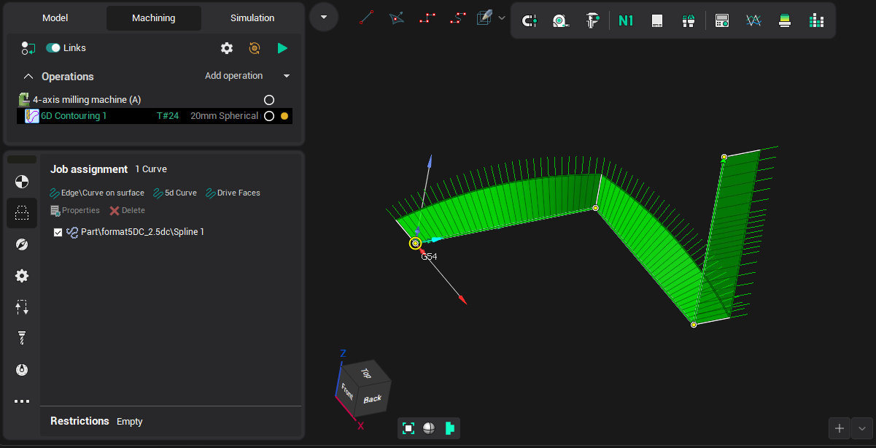Image resolution: width=876 pixels, height=448 pixels.
Task: Switch to the Model tab
Action: pyautogui.click(x=55, y=18)
